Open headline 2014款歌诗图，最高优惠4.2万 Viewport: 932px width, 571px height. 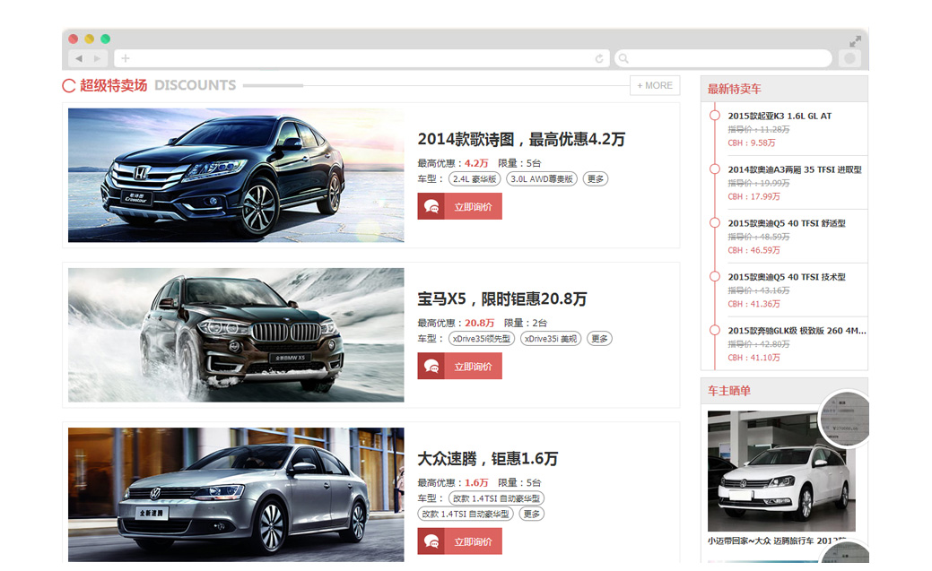[521, 139]
